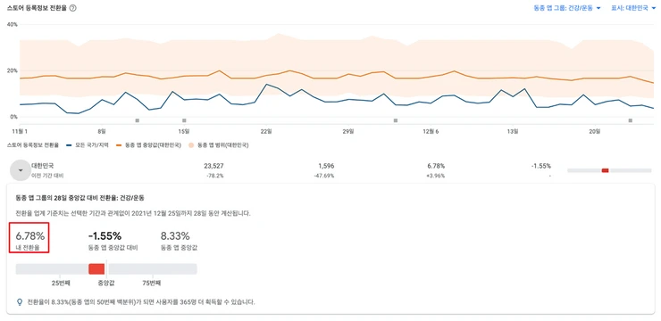Click the 75번째 percentile label

(152, 284)
